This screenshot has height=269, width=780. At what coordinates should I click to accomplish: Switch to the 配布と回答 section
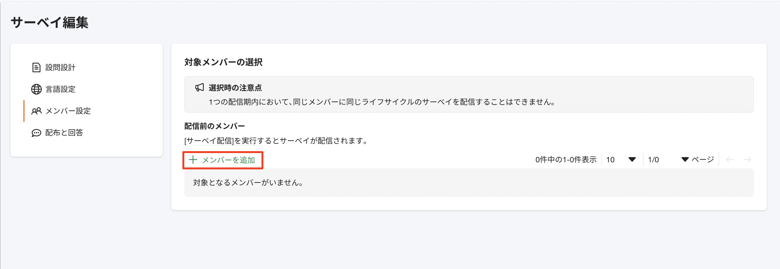pyautogui.click(x=64, y=132)
